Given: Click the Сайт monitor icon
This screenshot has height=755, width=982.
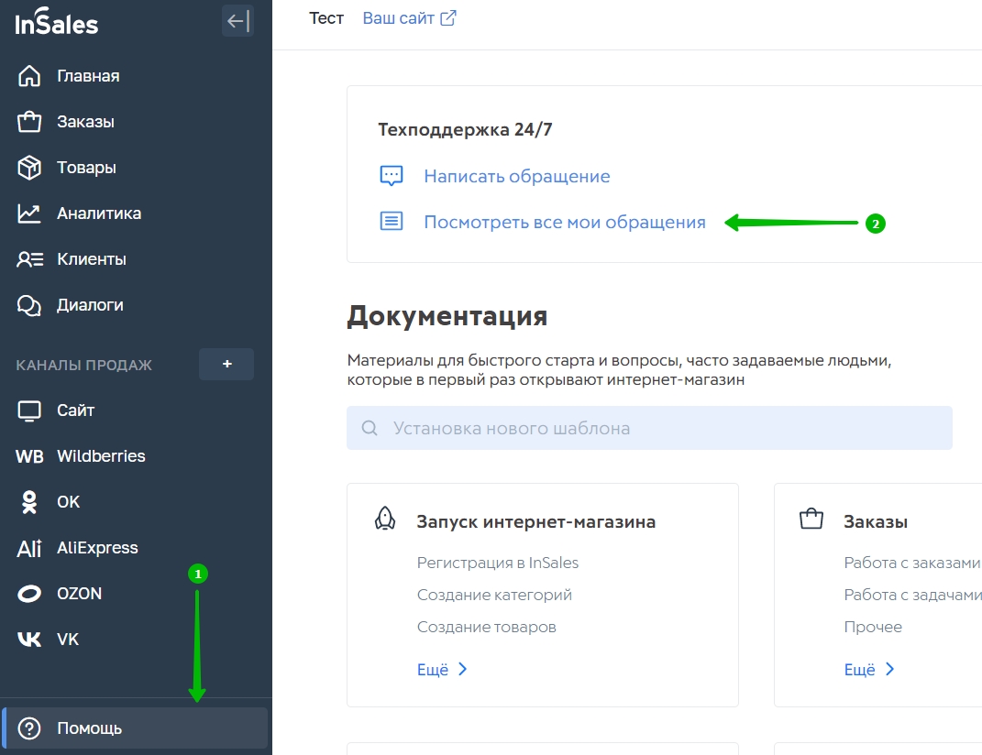Looking at the screenshot, I should click(x=28, y=410).
